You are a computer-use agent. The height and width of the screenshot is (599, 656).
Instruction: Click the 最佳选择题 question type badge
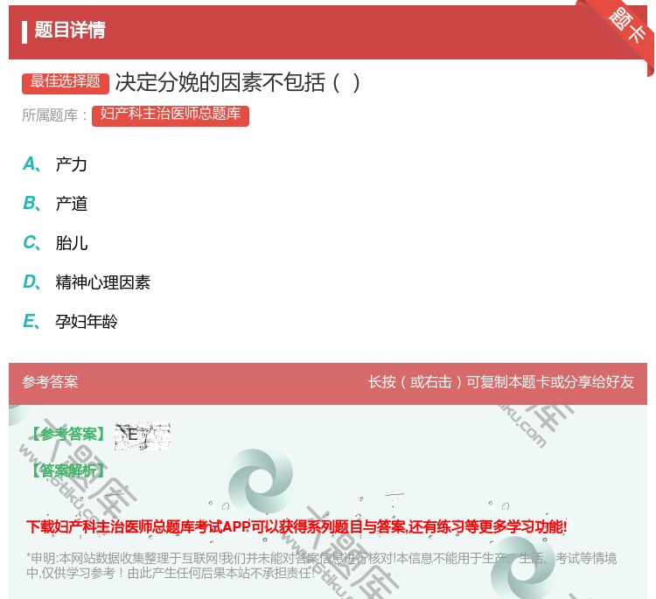coord(66,82)
